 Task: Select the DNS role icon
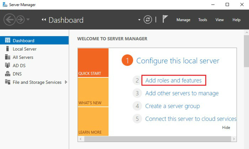pyautogui.click(x=7, y=74)
